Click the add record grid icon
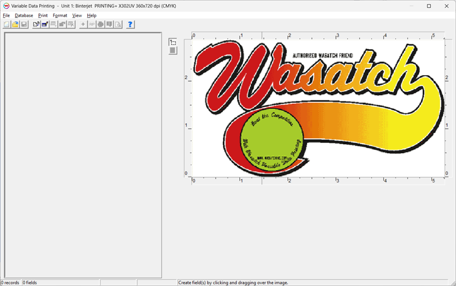456x286 pixels. pos(54,24)
